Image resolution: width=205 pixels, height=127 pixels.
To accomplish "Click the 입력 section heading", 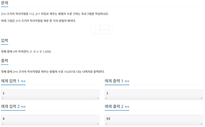I will (5, 40).
